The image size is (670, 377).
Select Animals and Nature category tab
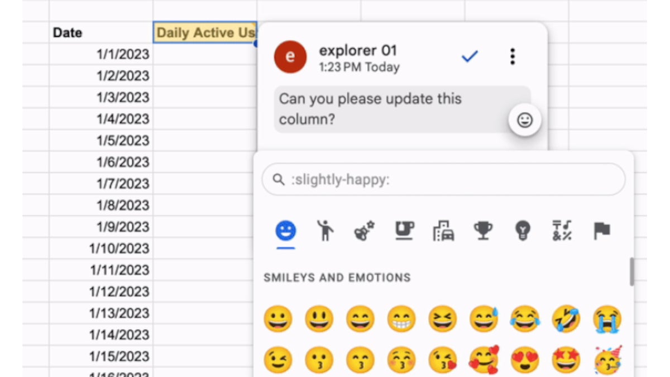[364, 230]
